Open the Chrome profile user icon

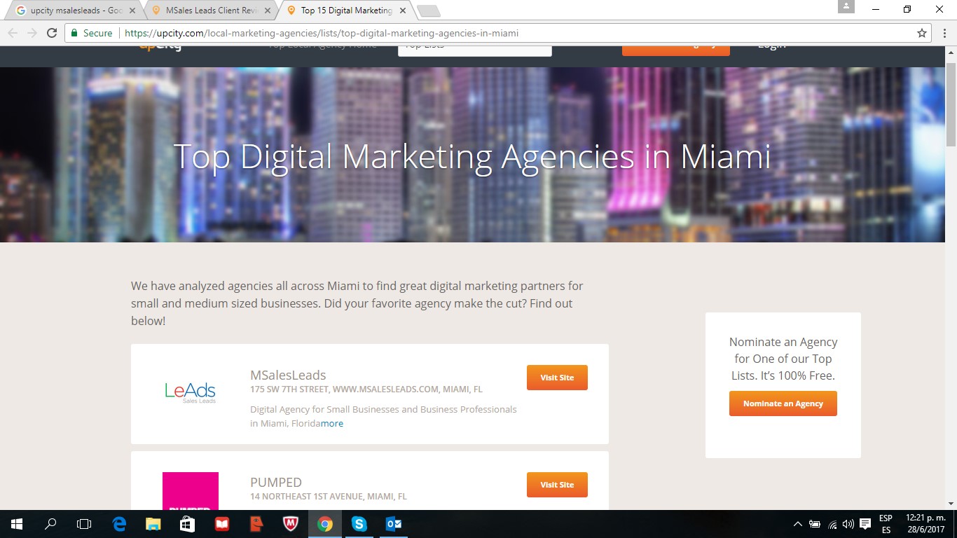[x=846, y=6]
